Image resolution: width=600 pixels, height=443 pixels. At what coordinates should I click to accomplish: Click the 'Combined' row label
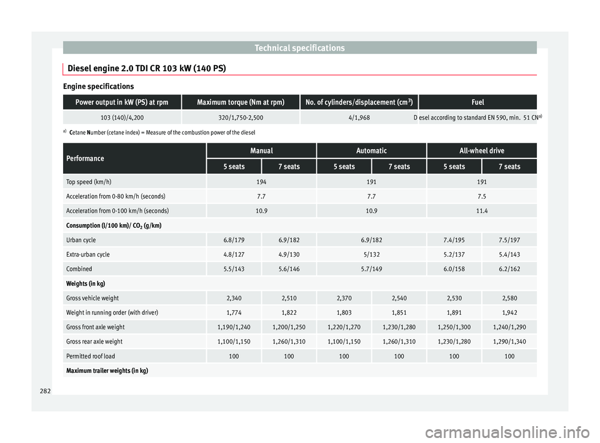[x=79, y=269]
